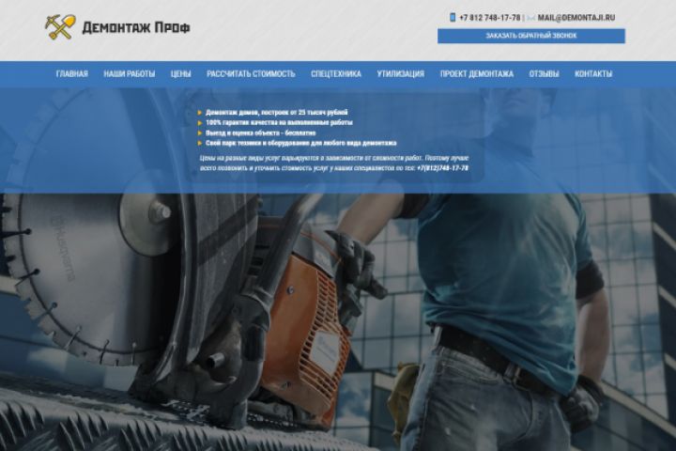Open the Цены menu item
The image size is (676, 451).
click(180, 74)
